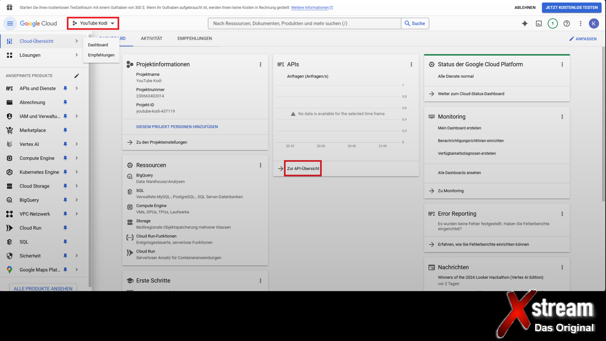Activate Cloud Shell terminal icon
606x341 pixels.
click(539, 23)
